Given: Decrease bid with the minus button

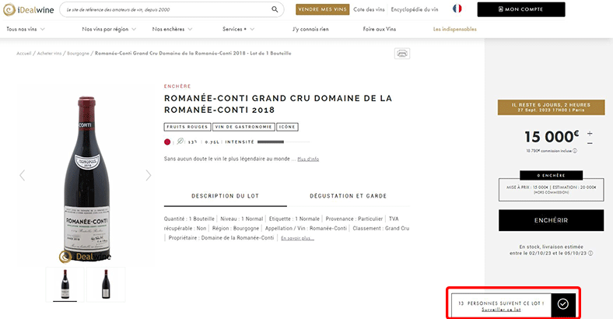Looking at the screenshot, I should pyautogui.click(x=590, y=143).
